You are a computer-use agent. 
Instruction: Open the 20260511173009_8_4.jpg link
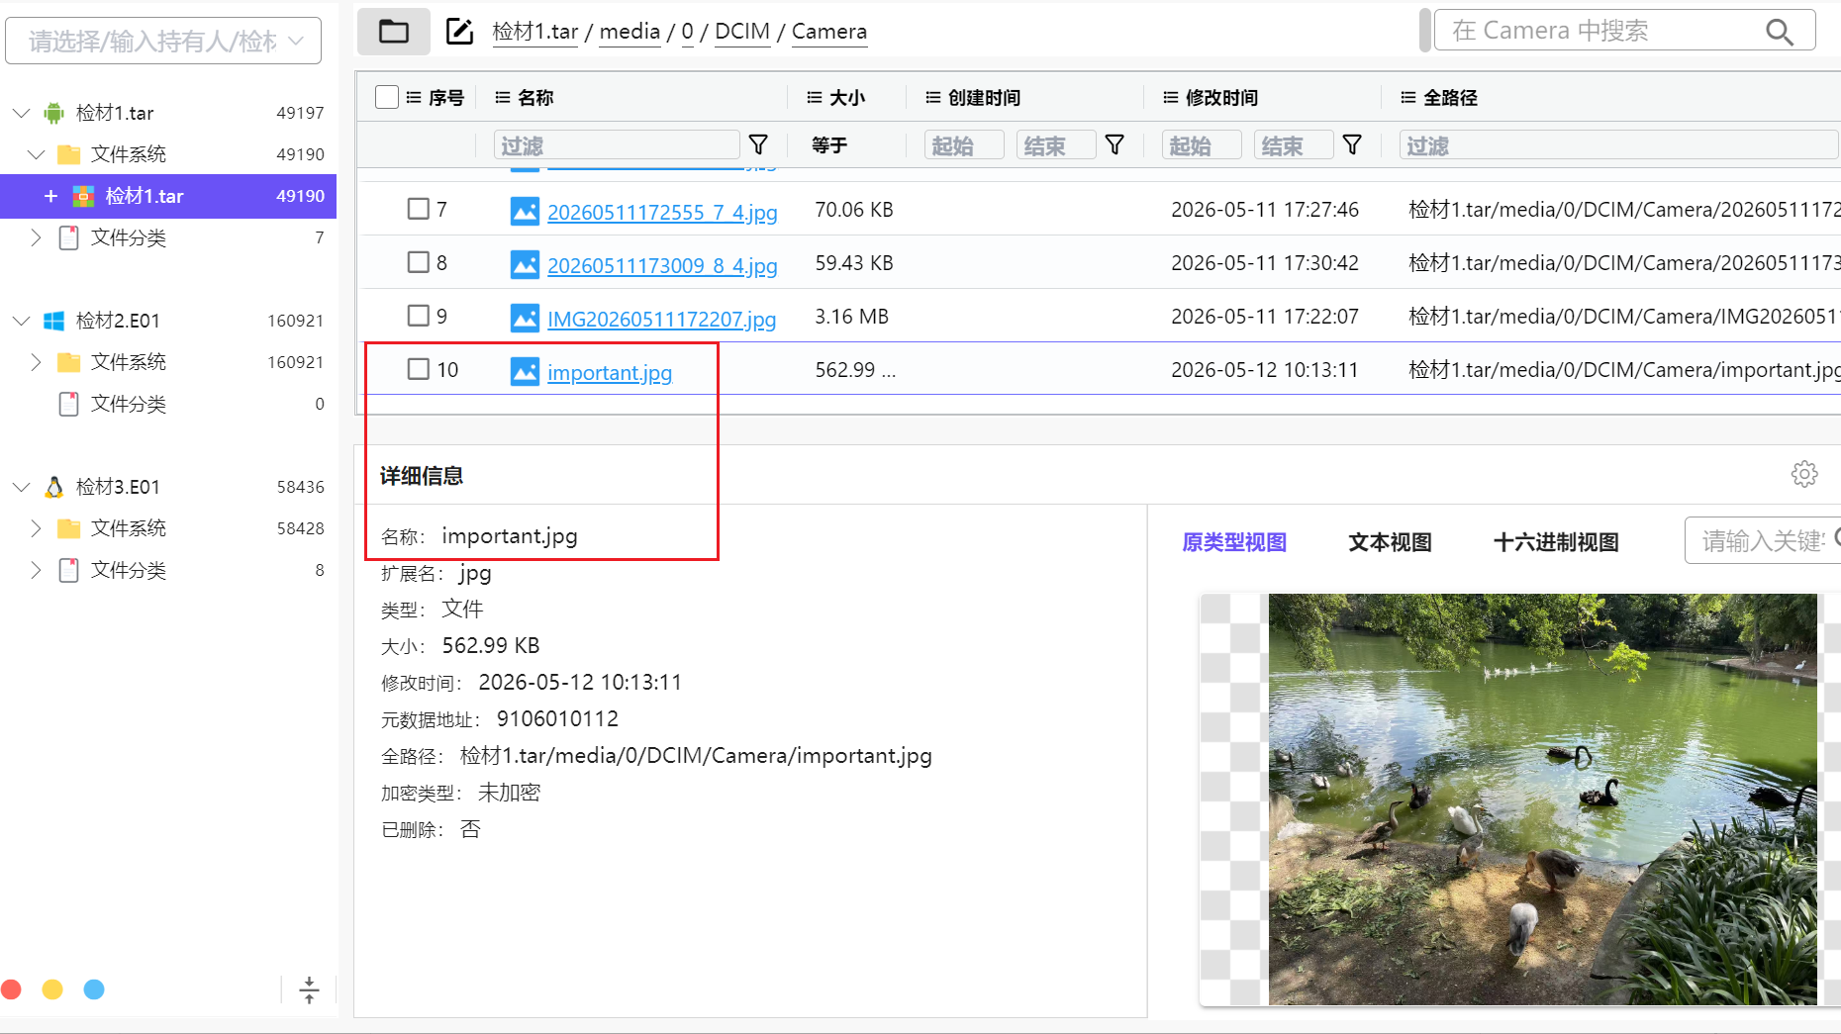pos(662,266)
